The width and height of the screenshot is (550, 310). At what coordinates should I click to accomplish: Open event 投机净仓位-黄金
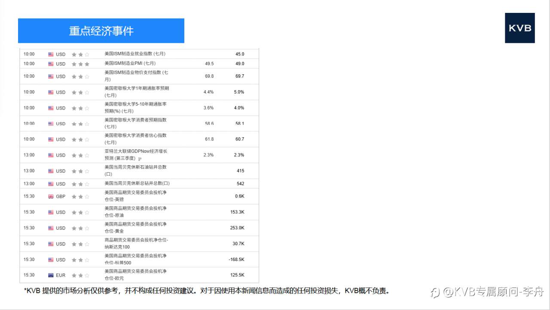coord(135,228)
